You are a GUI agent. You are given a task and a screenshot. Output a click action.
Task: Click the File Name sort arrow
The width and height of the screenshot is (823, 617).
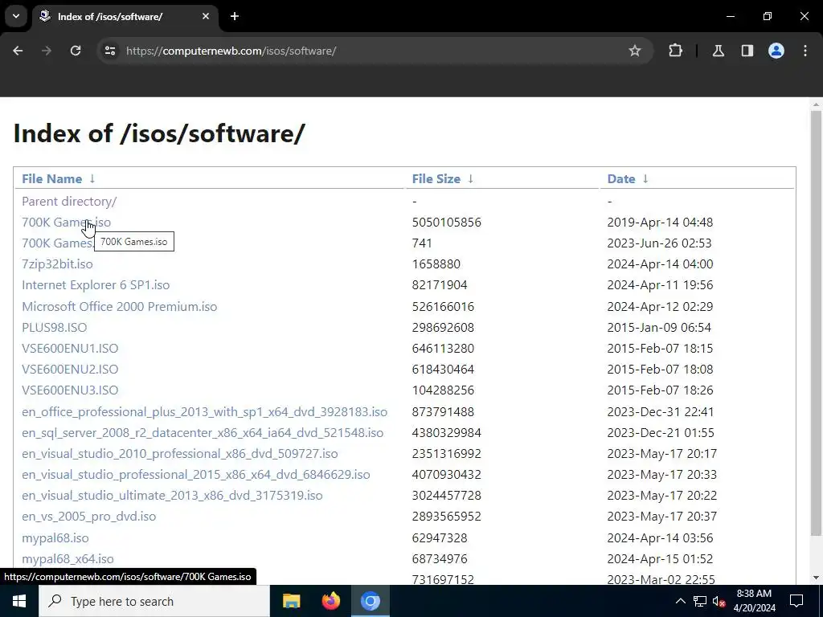[x=92, y=179]
